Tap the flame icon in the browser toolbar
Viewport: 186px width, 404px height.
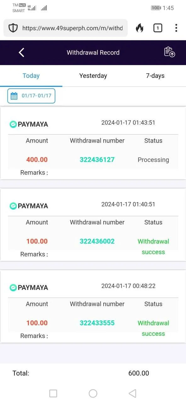point(139,28)
